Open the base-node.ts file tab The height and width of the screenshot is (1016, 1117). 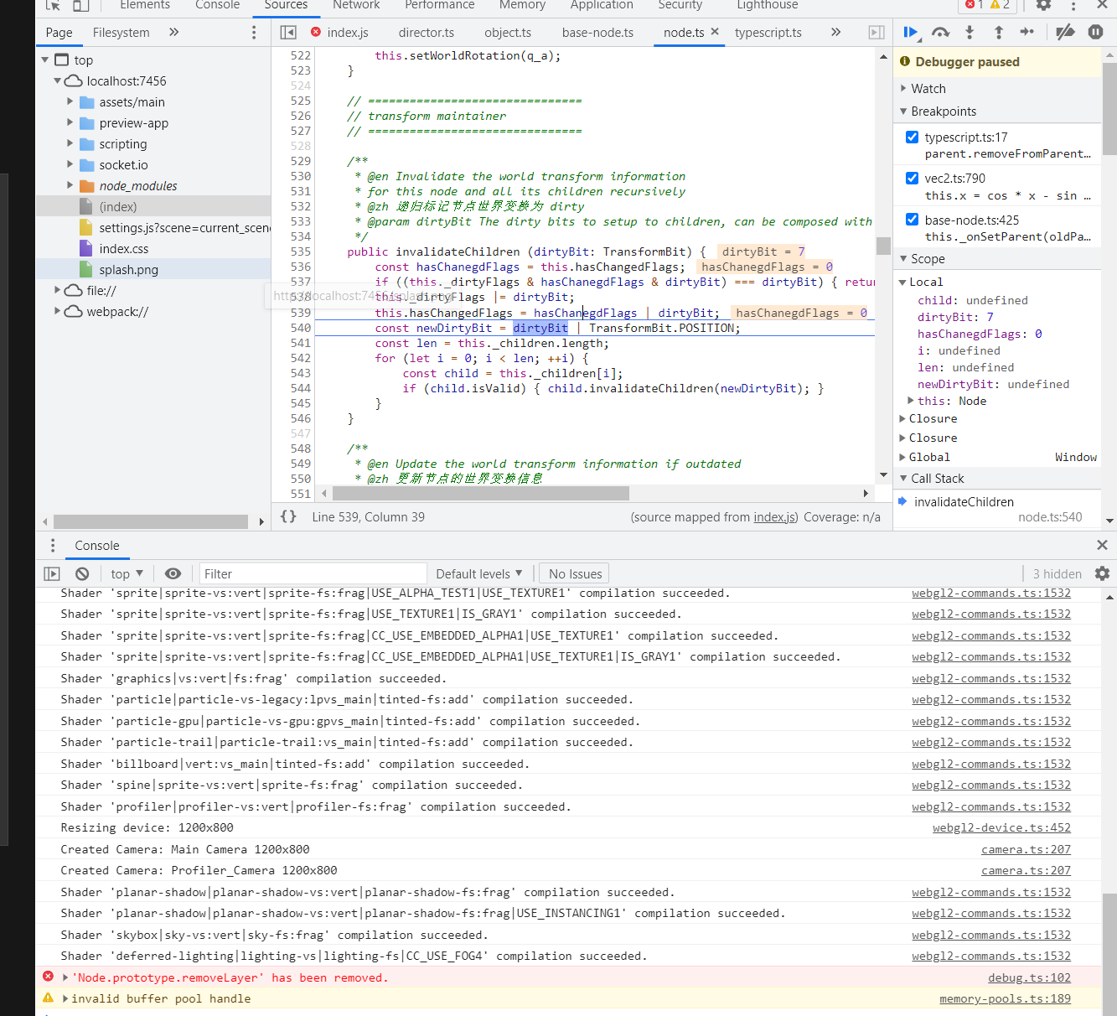click(597, 32)
